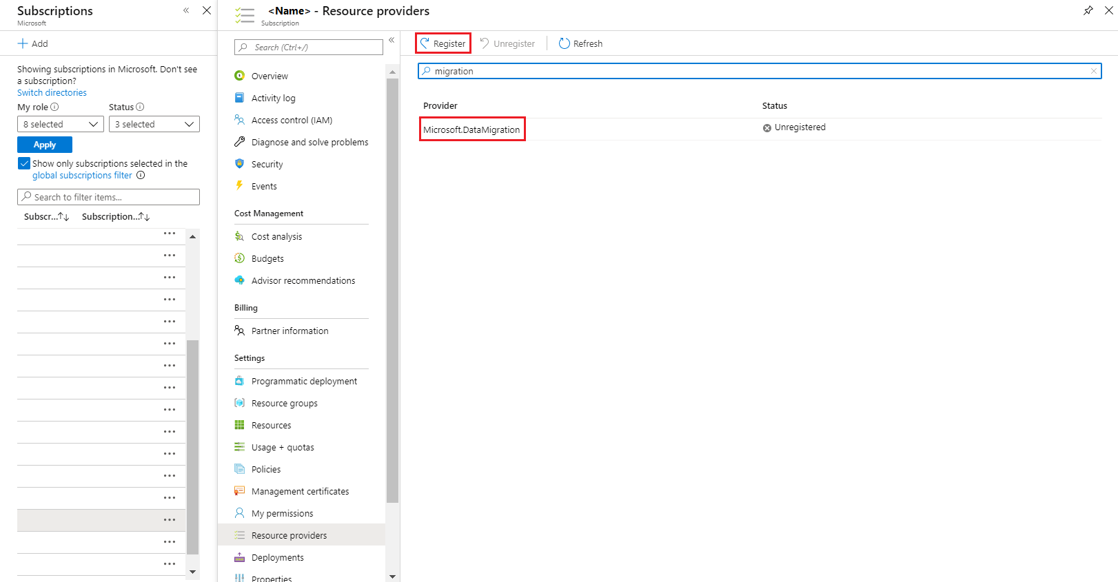Open ellipsis menu for highlighted subscription row
Viewport: 1118px width, 582px height.
click(x=170, y=520)
